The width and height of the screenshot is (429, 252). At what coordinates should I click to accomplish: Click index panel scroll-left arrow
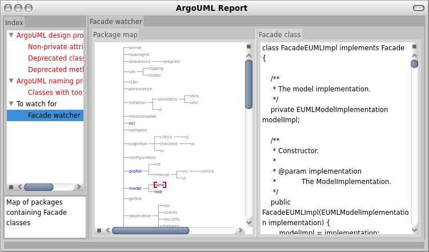[x=19, y=187]
